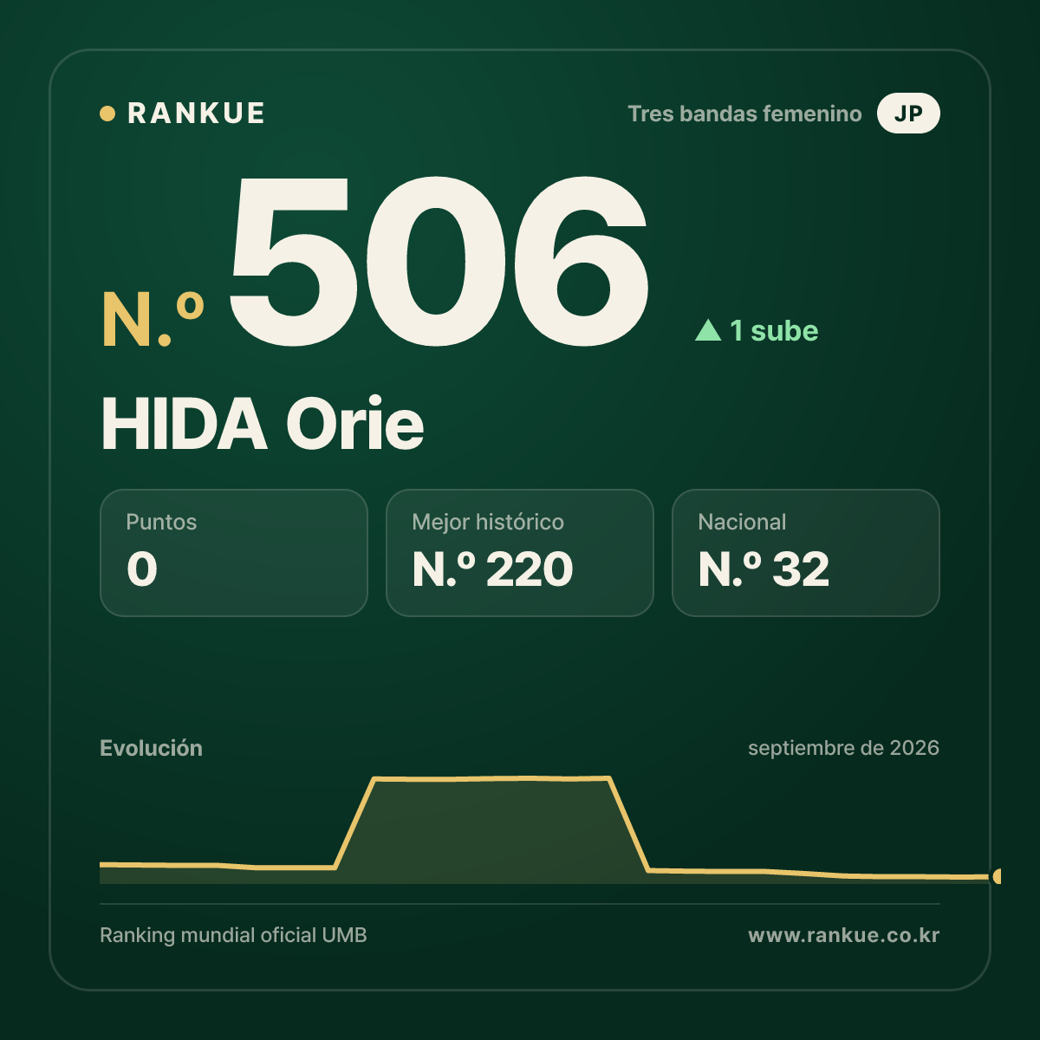Image resolution: width=1040 pixels, height=1040 pixels.
Task: Click the JP country badge
Action: point(908,114)
